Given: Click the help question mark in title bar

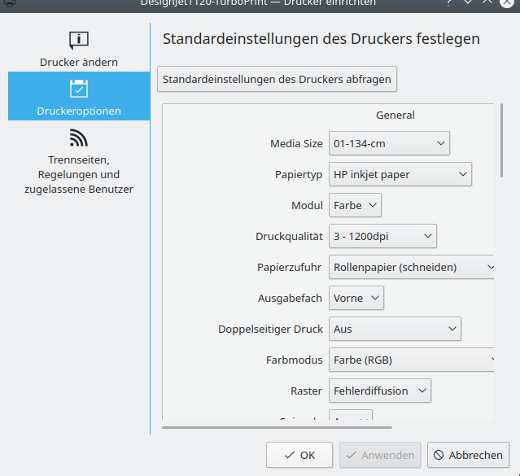Looking at the screenshot, I should [x=448, y=2].
